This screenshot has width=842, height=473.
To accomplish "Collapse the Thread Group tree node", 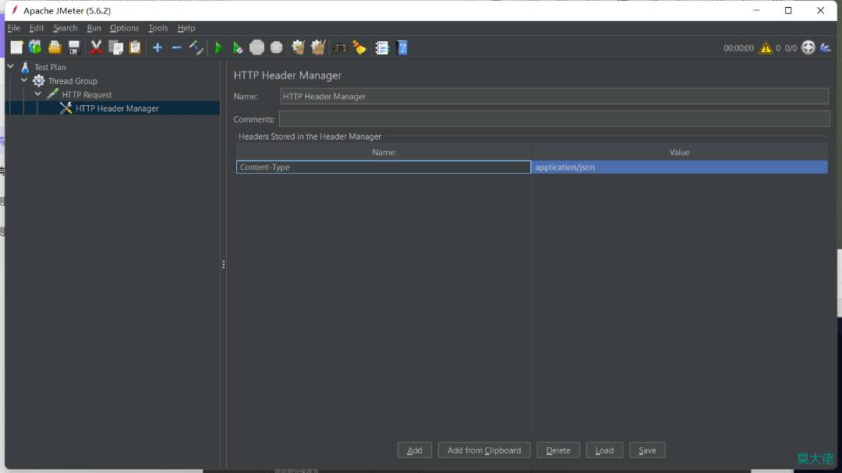I will tap(24, 80).
